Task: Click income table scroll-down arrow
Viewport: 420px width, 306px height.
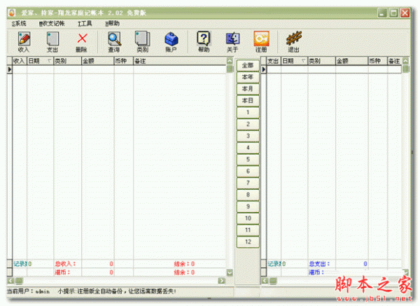Action: [230, 273]
